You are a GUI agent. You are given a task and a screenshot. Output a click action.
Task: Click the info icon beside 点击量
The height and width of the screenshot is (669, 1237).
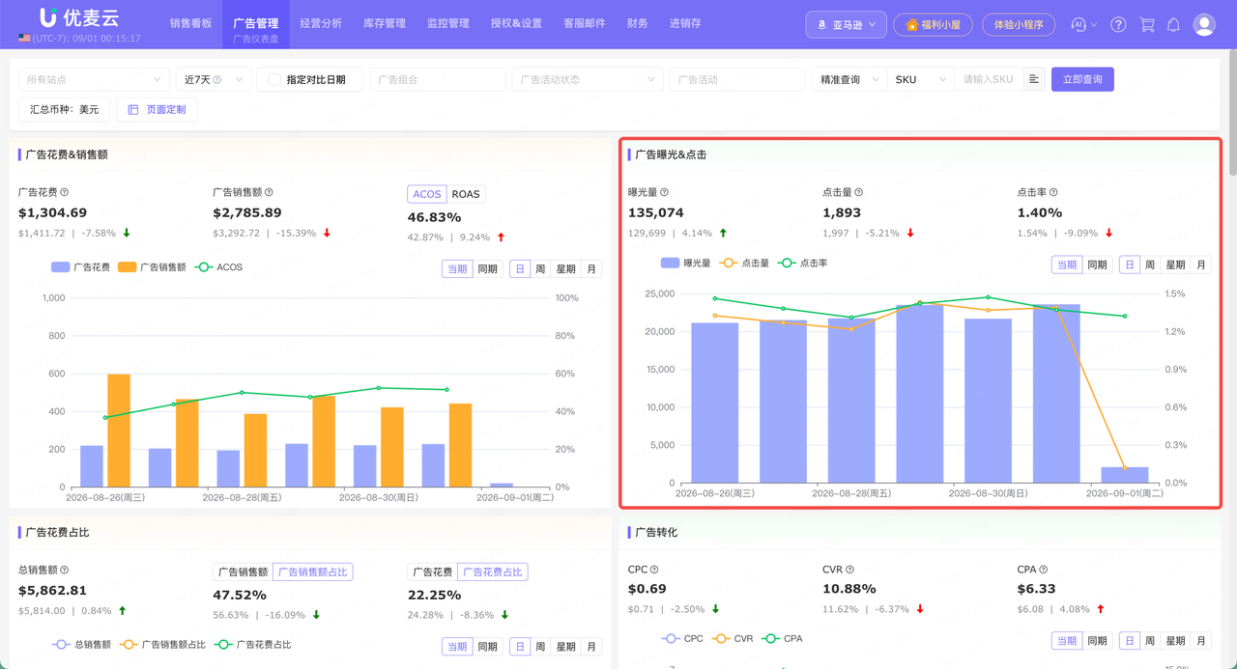click(858, 192)
